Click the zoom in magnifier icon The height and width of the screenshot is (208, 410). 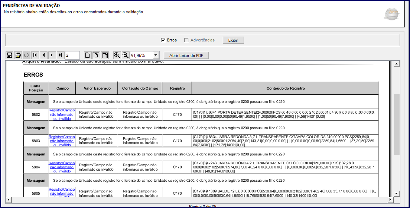click(117, 55)
